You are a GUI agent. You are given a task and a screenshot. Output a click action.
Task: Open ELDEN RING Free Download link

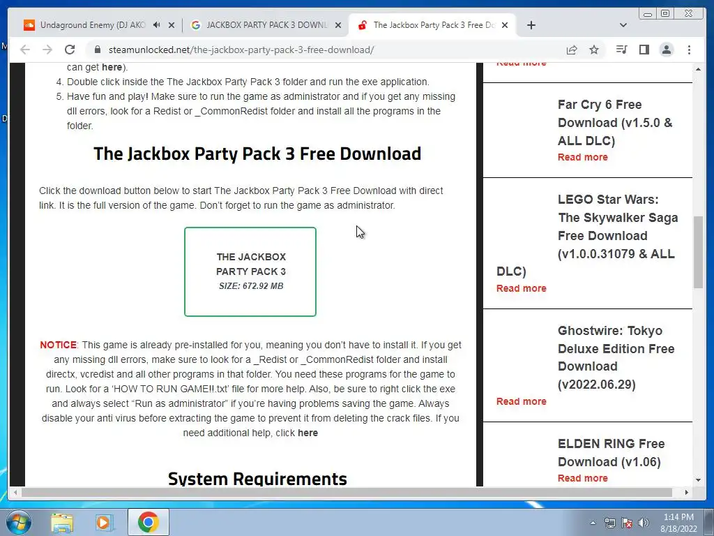pos(611,452)
